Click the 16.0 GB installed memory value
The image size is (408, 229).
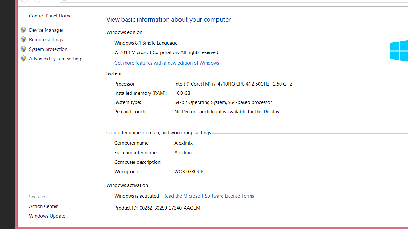[182, 93]
